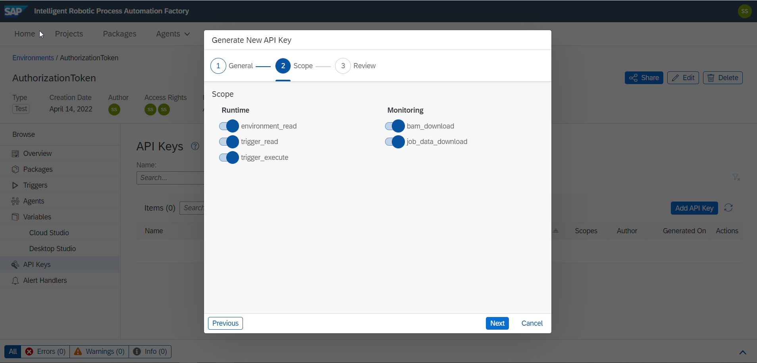Show All messages filter
The image size is (757, 363).
pos(13,351)
